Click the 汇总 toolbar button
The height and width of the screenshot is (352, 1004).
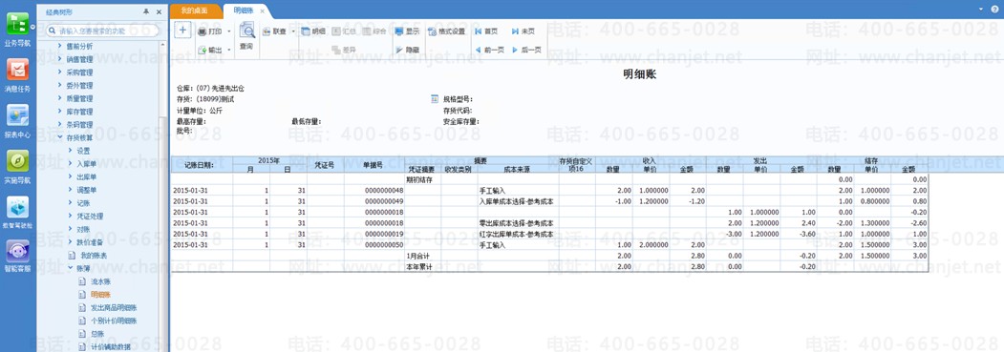point(344,31)
